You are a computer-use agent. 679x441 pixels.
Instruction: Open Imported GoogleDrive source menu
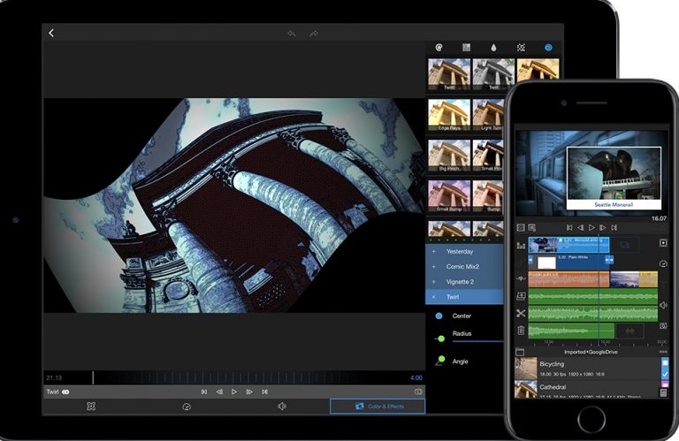coord(591,353)
